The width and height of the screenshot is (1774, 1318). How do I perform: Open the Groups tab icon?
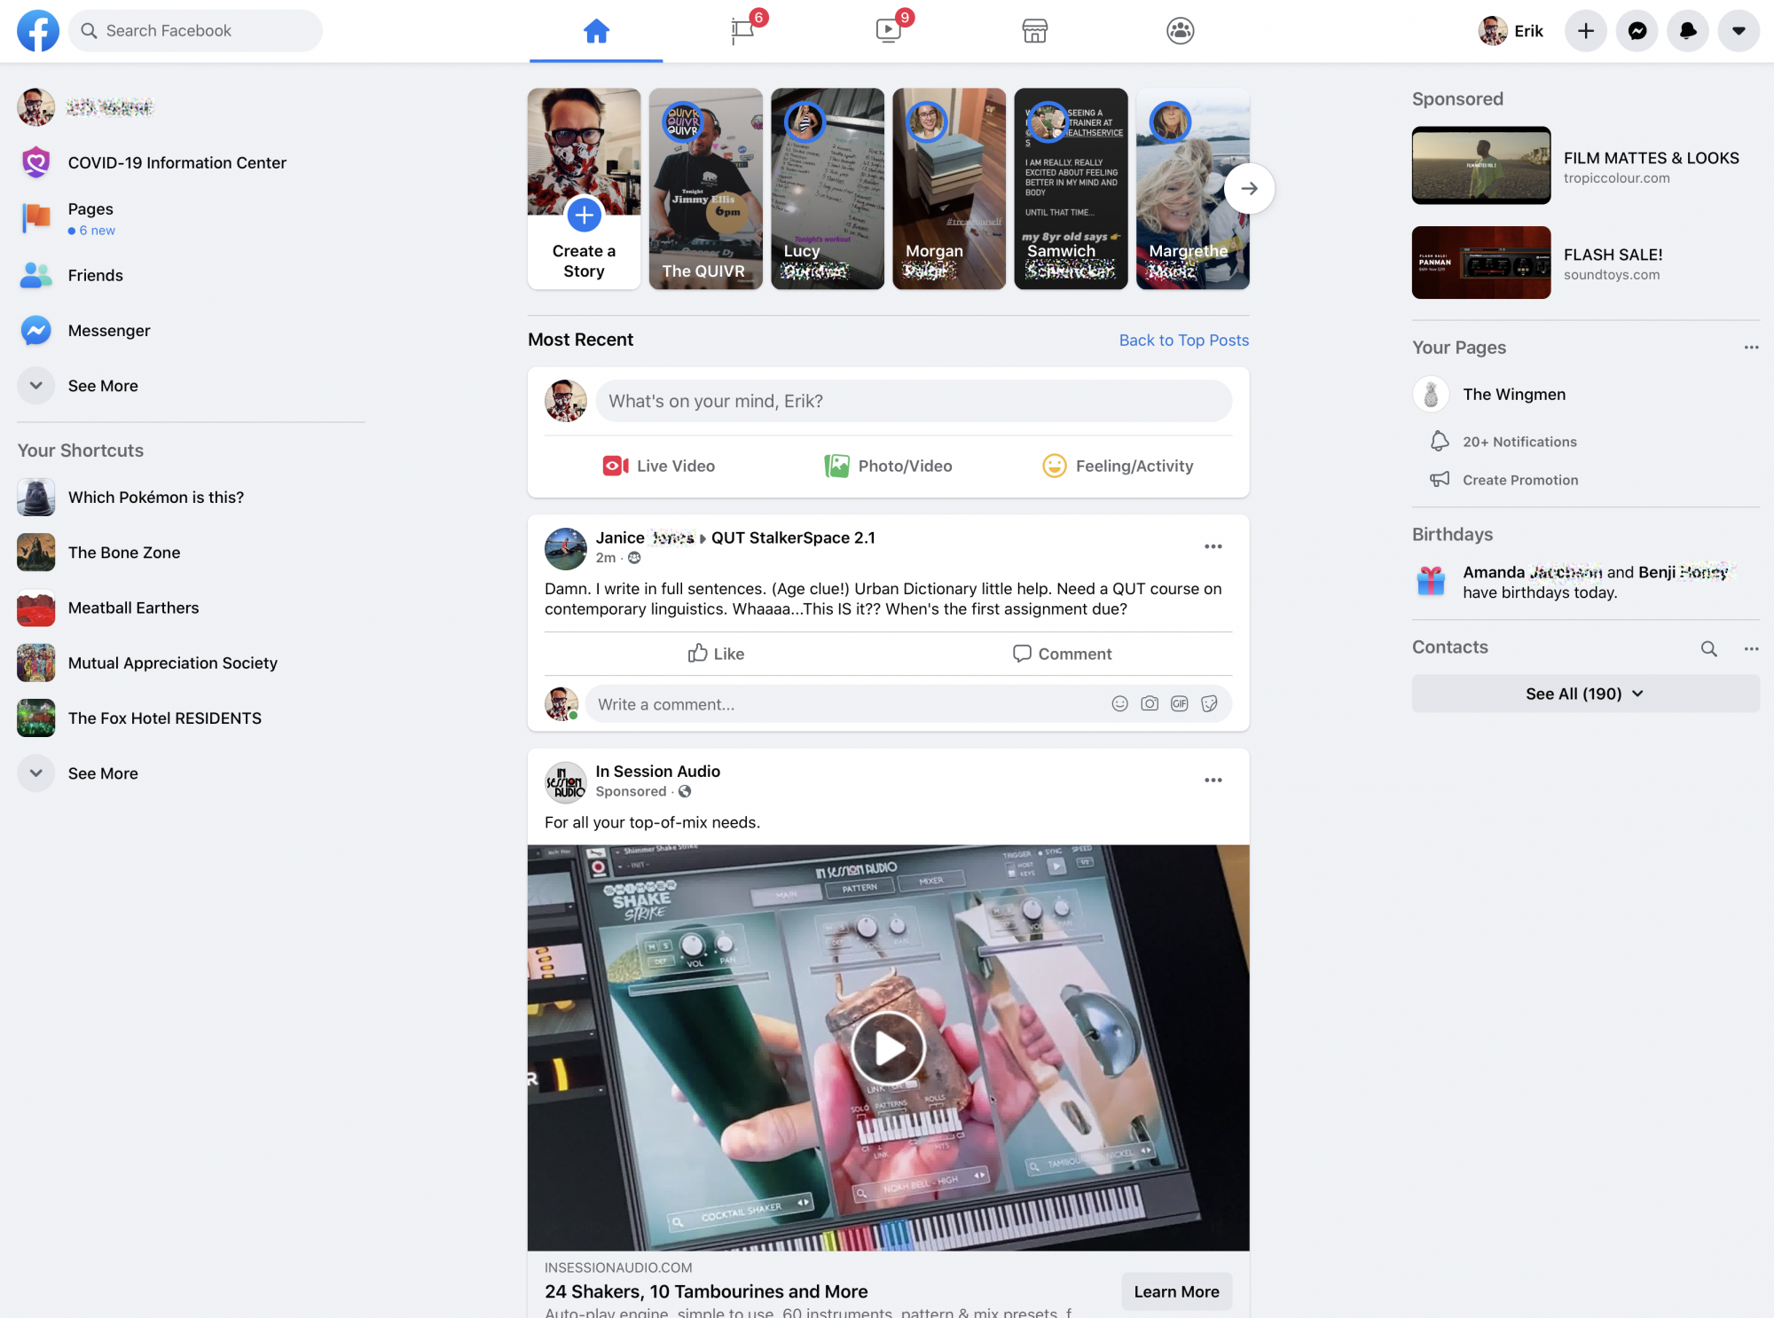[1180, 31]
